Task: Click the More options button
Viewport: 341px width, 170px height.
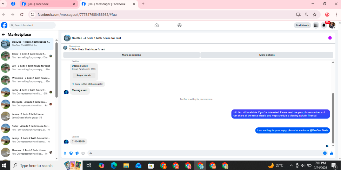Action: pos(267,55)
